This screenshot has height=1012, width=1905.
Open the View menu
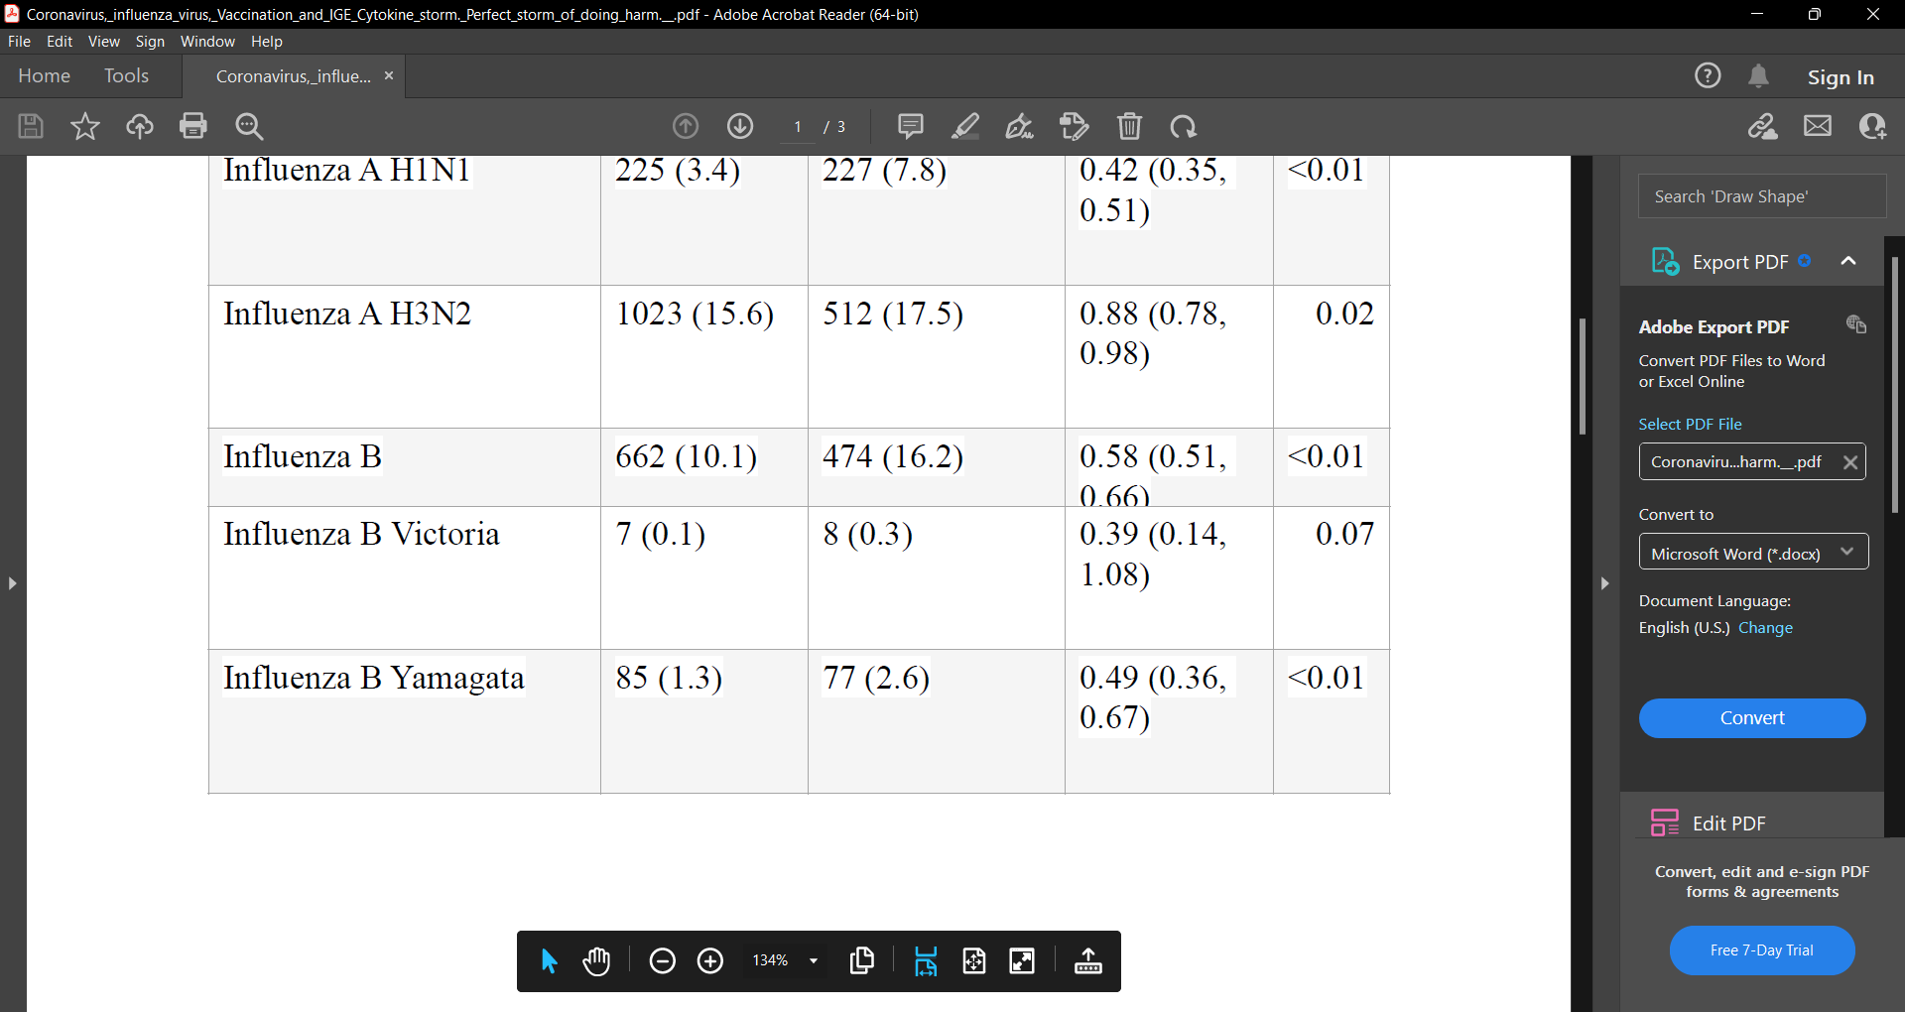point(103,42)
